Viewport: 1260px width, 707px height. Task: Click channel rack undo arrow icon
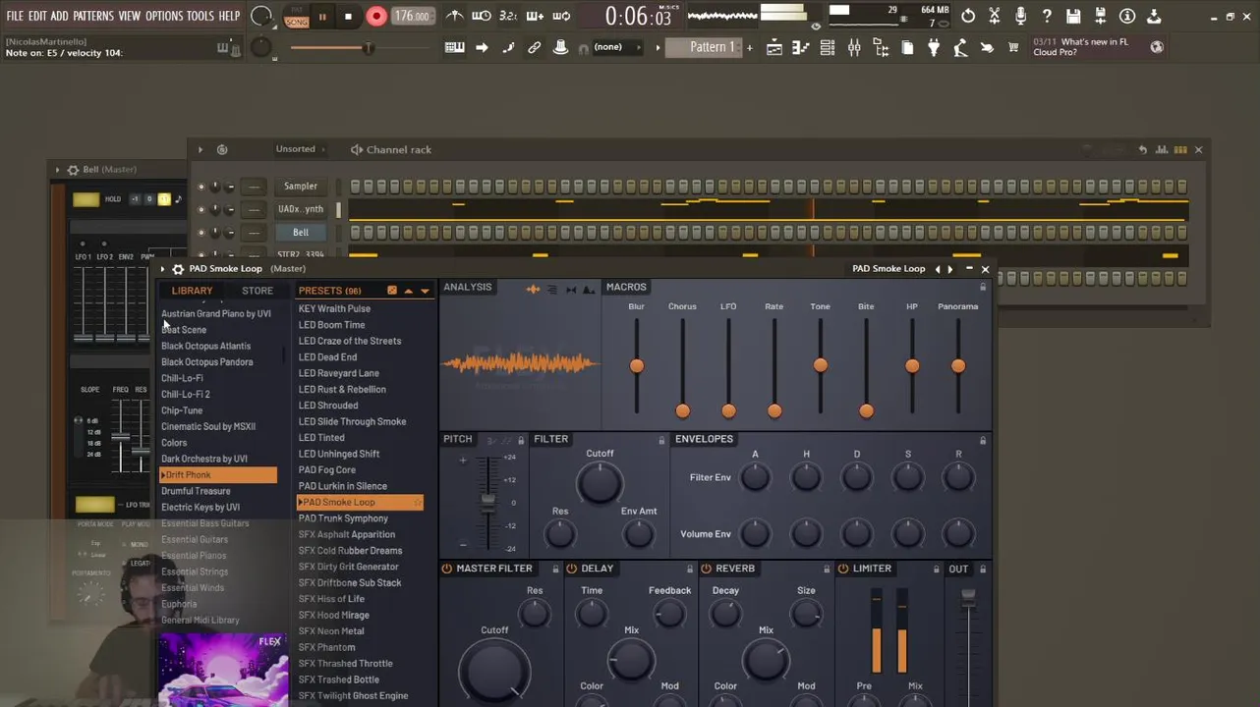click(x=1143, y=149)
